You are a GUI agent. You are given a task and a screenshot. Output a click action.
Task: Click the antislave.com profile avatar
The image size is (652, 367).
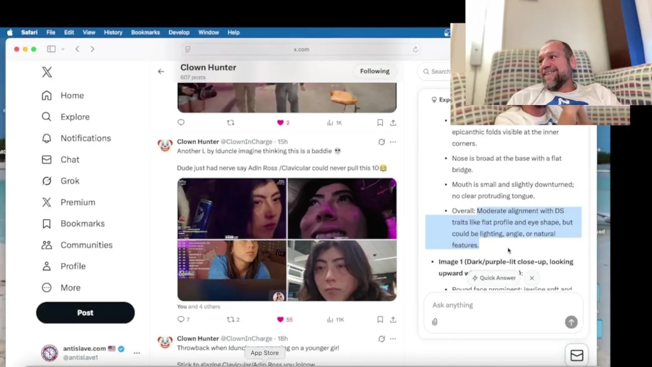pos(49,353)
